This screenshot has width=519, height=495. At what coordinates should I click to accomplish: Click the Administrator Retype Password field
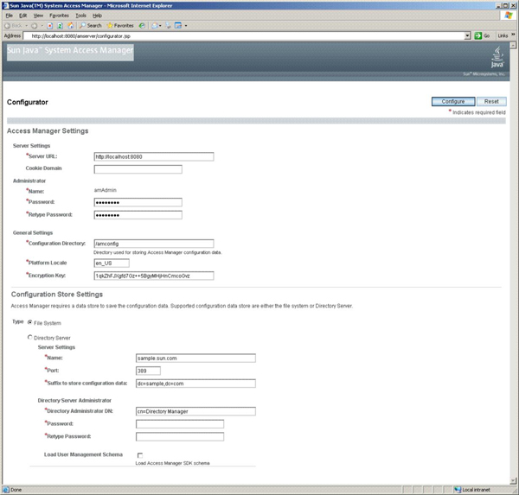[x=138, y=215]
